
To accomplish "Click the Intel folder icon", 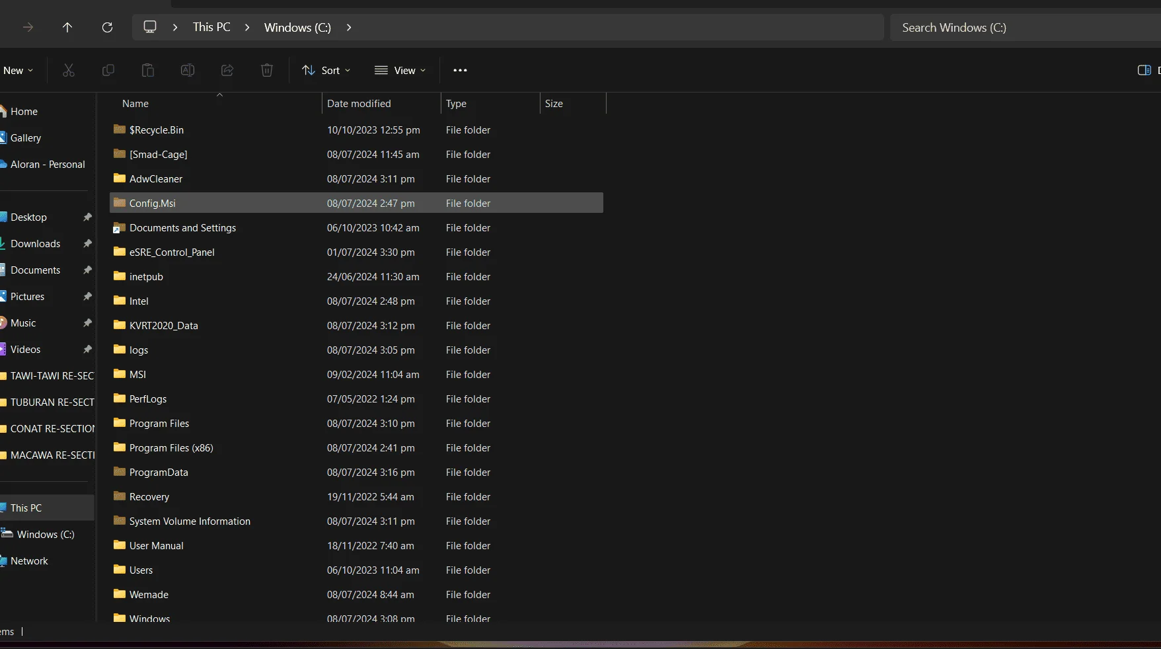I will 120,301.
